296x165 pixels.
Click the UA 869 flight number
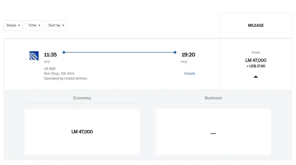click(x=50, y=68)
